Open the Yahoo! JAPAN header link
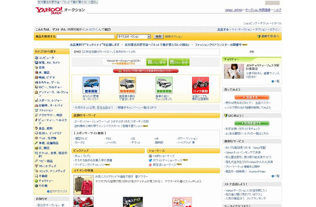Screen dimensions: 316x207 coord(234,10)
